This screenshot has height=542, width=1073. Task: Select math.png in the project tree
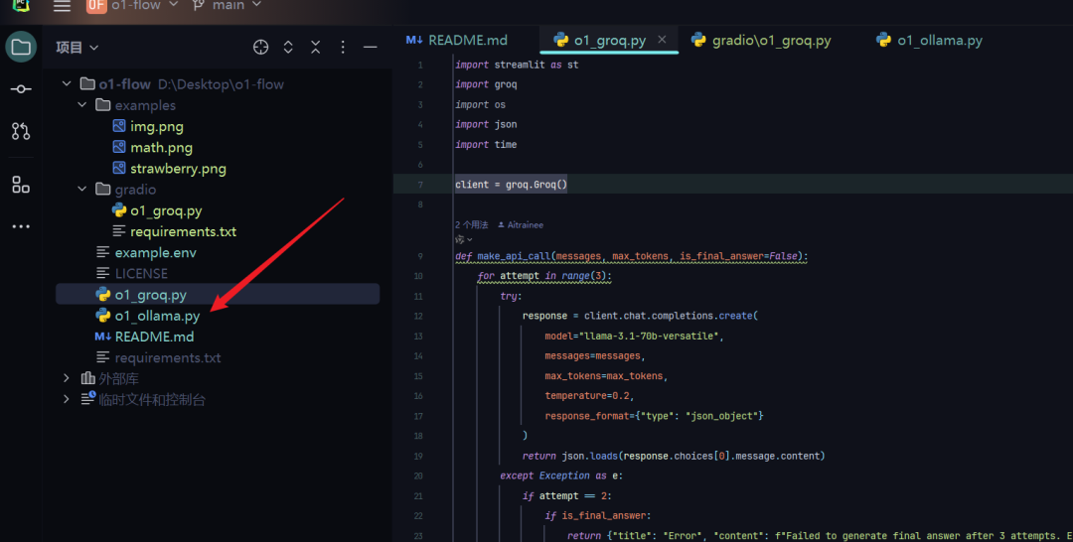click(162, 148)
